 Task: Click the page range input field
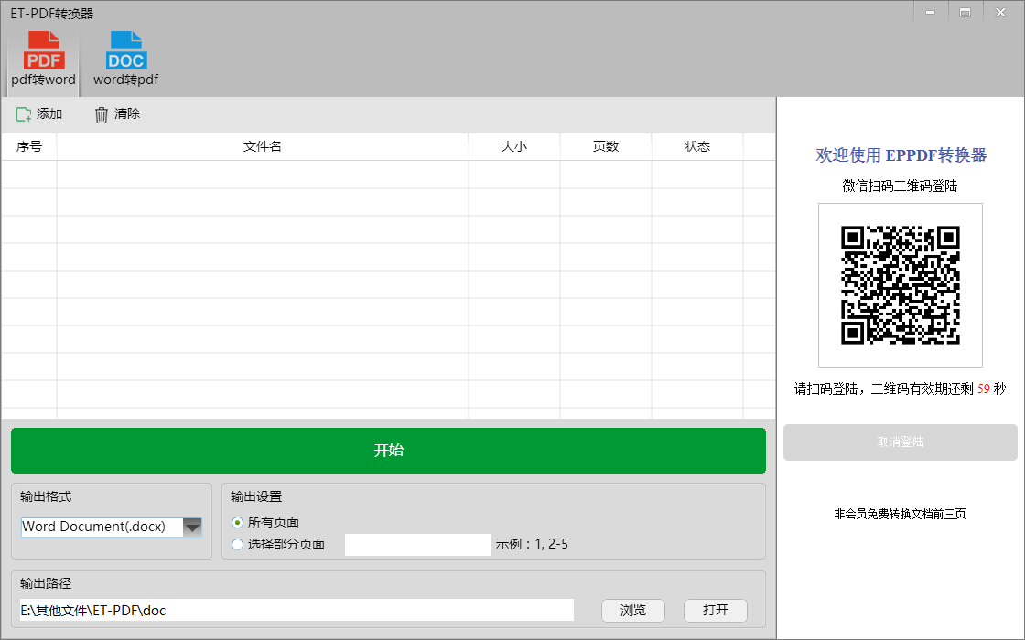(x=417, y=545)
